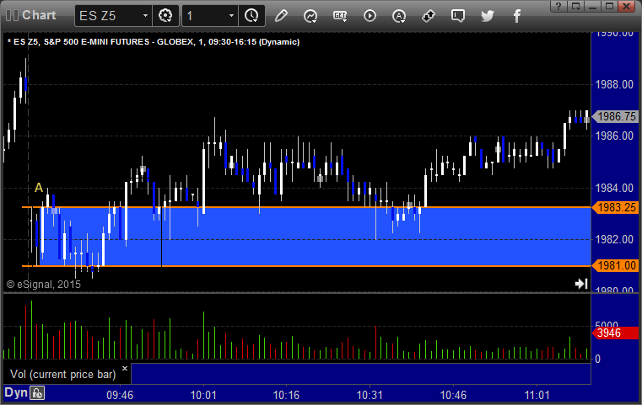Click the yellow A marker on chart

pyautogui.click(x=39, y=188)
